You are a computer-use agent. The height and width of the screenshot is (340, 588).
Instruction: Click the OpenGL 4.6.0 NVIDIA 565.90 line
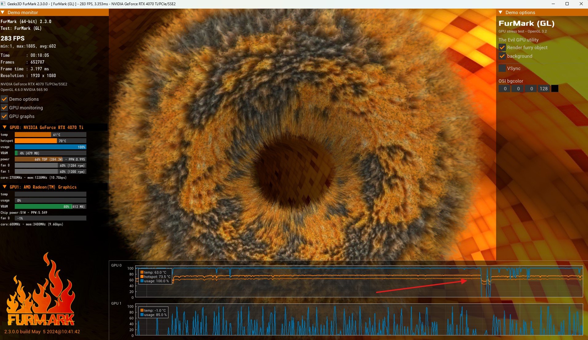pos(24,90)
